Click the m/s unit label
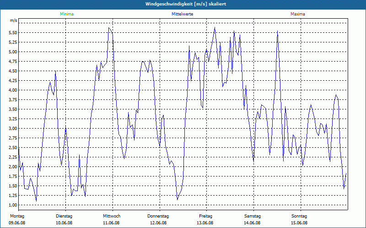Image resolution: width=366 pixels, height=228 pixels. [13, 21]
